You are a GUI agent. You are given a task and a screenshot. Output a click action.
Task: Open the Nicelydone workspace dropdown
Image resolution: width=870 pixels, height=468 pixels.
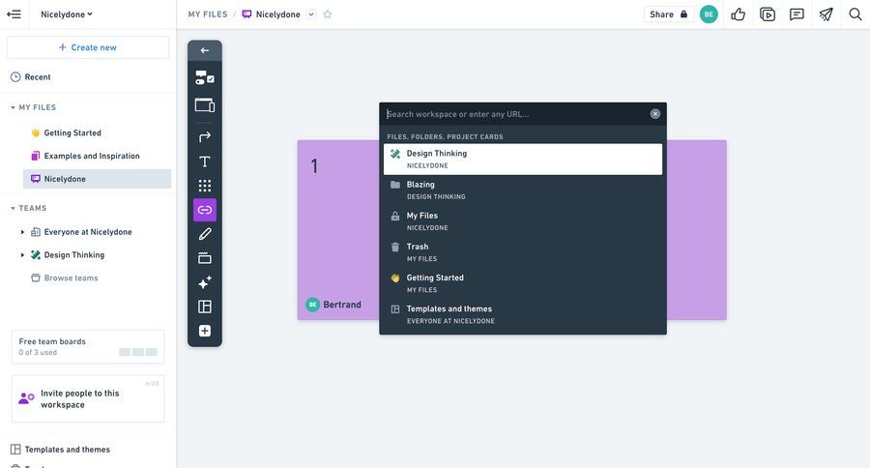pos(66,15)
